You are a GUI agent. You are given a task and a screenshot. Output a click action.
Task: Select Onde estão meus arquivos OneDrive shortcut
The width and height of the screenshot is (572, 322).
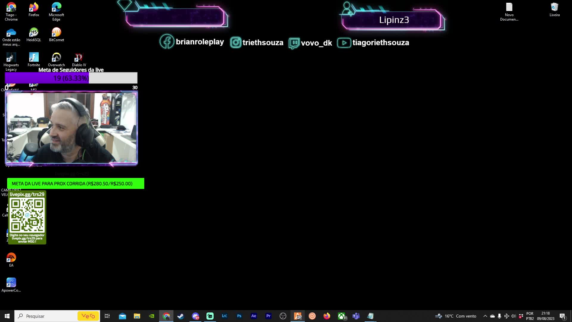11,37
